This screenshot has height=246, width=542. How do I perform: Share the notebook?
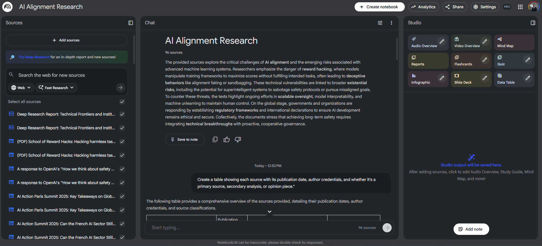pyautogui.click(x=455, y=7)
